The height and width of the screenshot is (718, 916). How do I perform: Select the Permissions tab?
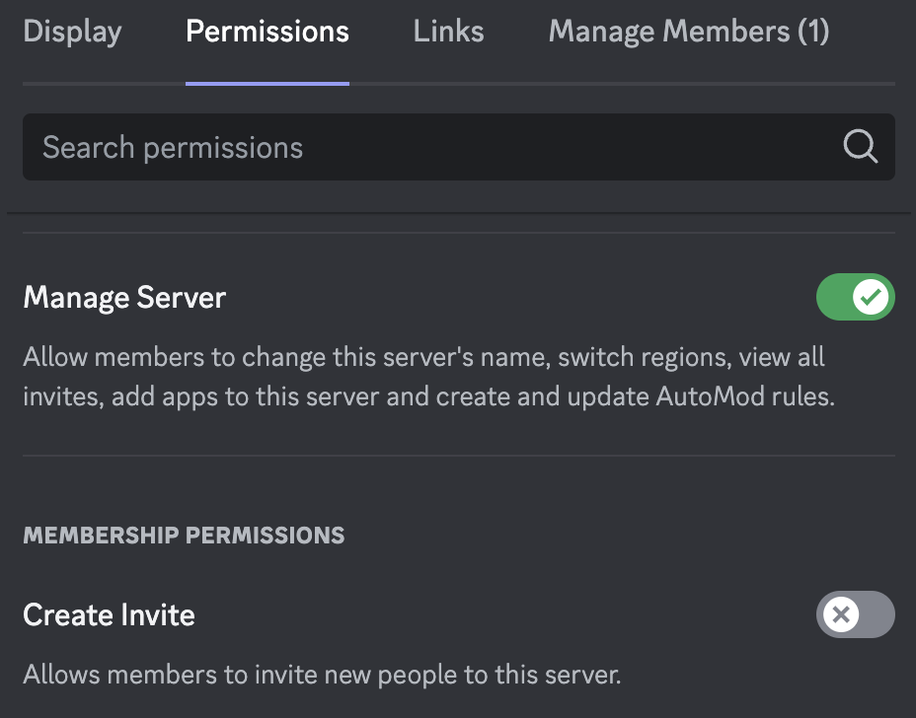[x=267, y=32]
